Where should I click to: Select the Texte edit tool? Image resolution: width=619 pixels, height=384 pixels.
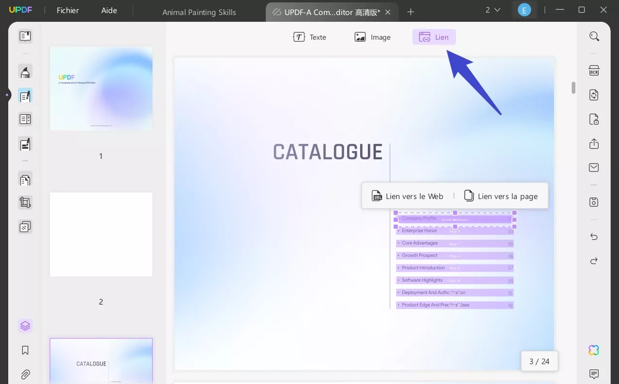tap(310, 37)
